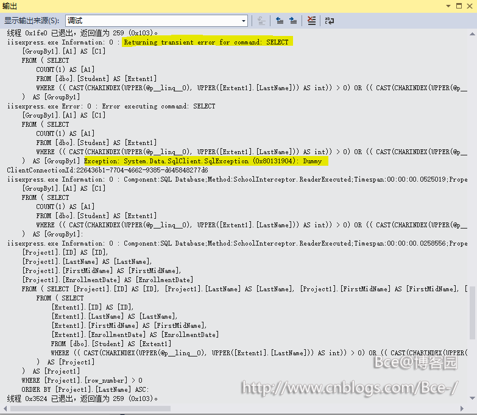Click '[Extent1].[EnrollmentDate] AS [EnrollmentDate]' line
This screenshot has width=477, height=415.
pos(135,335)
